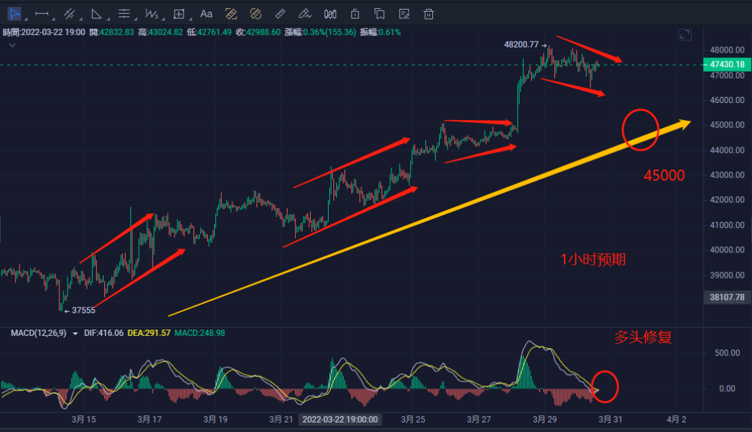Delete drawings with the trash icon
The height and width of the screenshot is (432, 752).
429,14
